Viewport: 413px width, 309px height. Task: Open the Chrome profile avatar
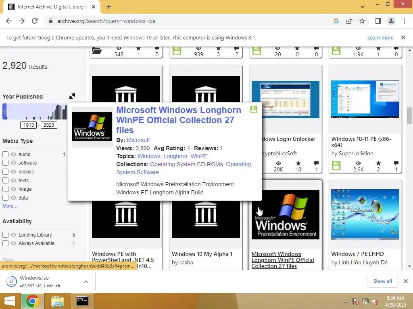(x=391, y=21)
